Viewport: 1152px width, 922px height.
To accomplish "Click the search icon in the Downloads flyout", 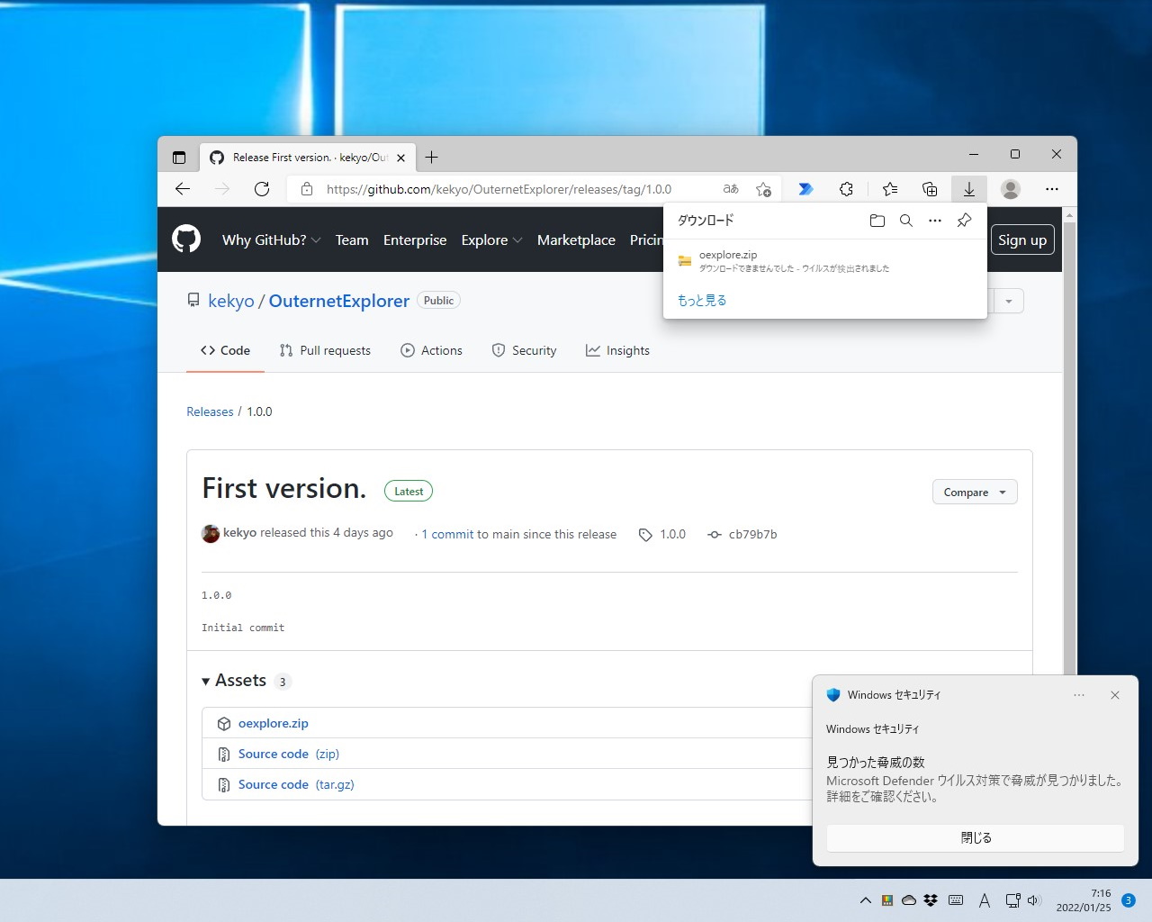I will (905, 220).
